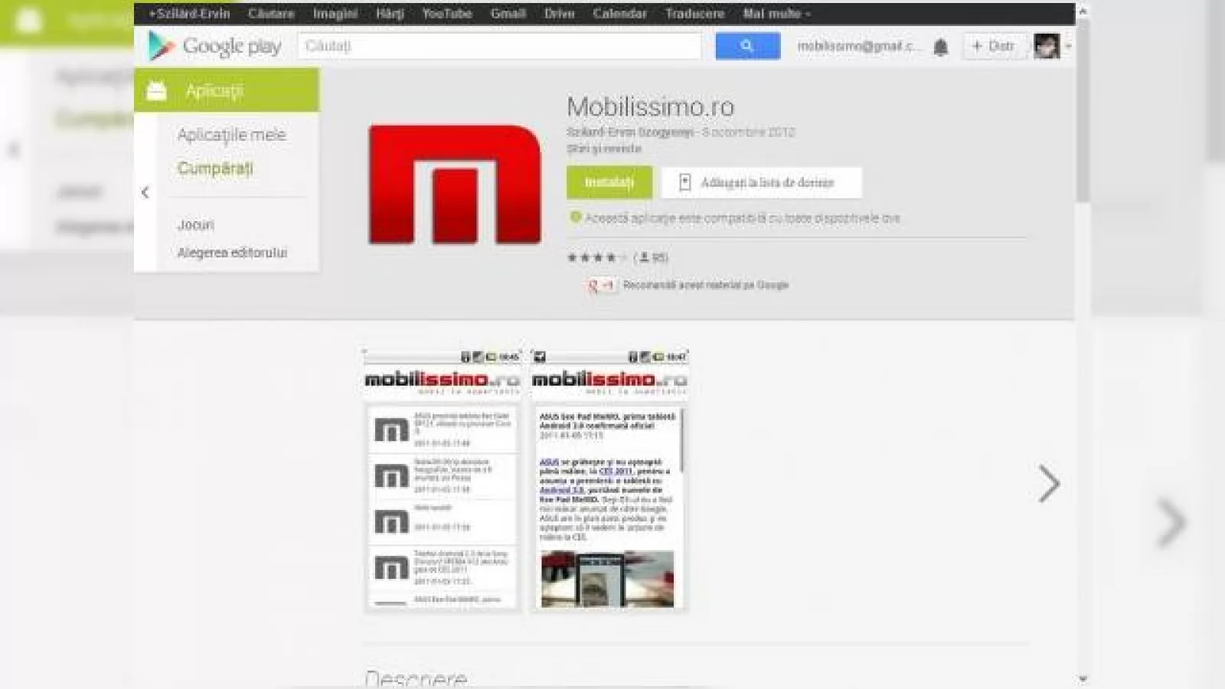Click the rating count (95)
Screen dimensions: 1225x689
(652, 257)
